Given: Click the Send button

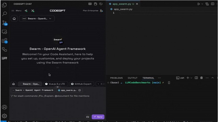Looking at the screenshot, I should click(x=98, y=117).
